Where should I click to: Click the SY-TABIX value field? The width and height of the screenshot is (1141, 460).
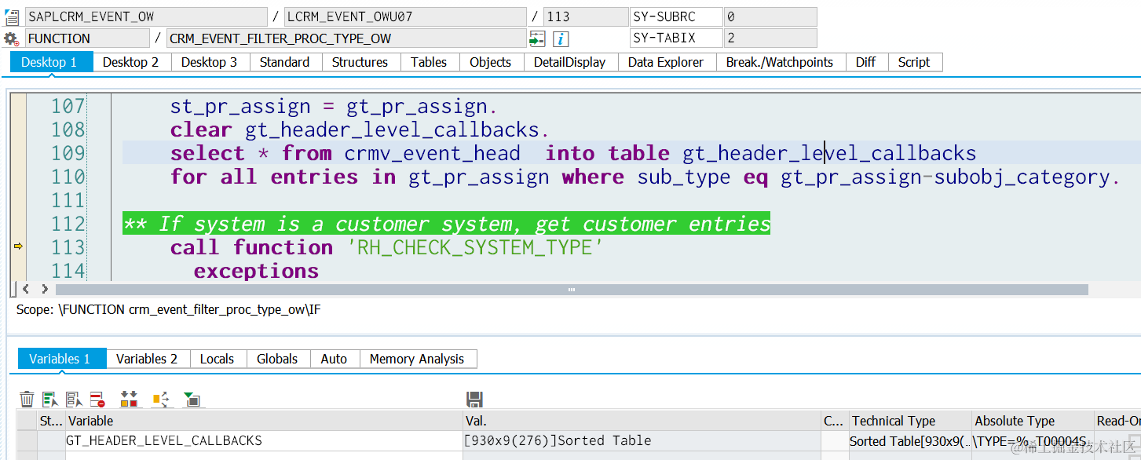tap(770, 38)
